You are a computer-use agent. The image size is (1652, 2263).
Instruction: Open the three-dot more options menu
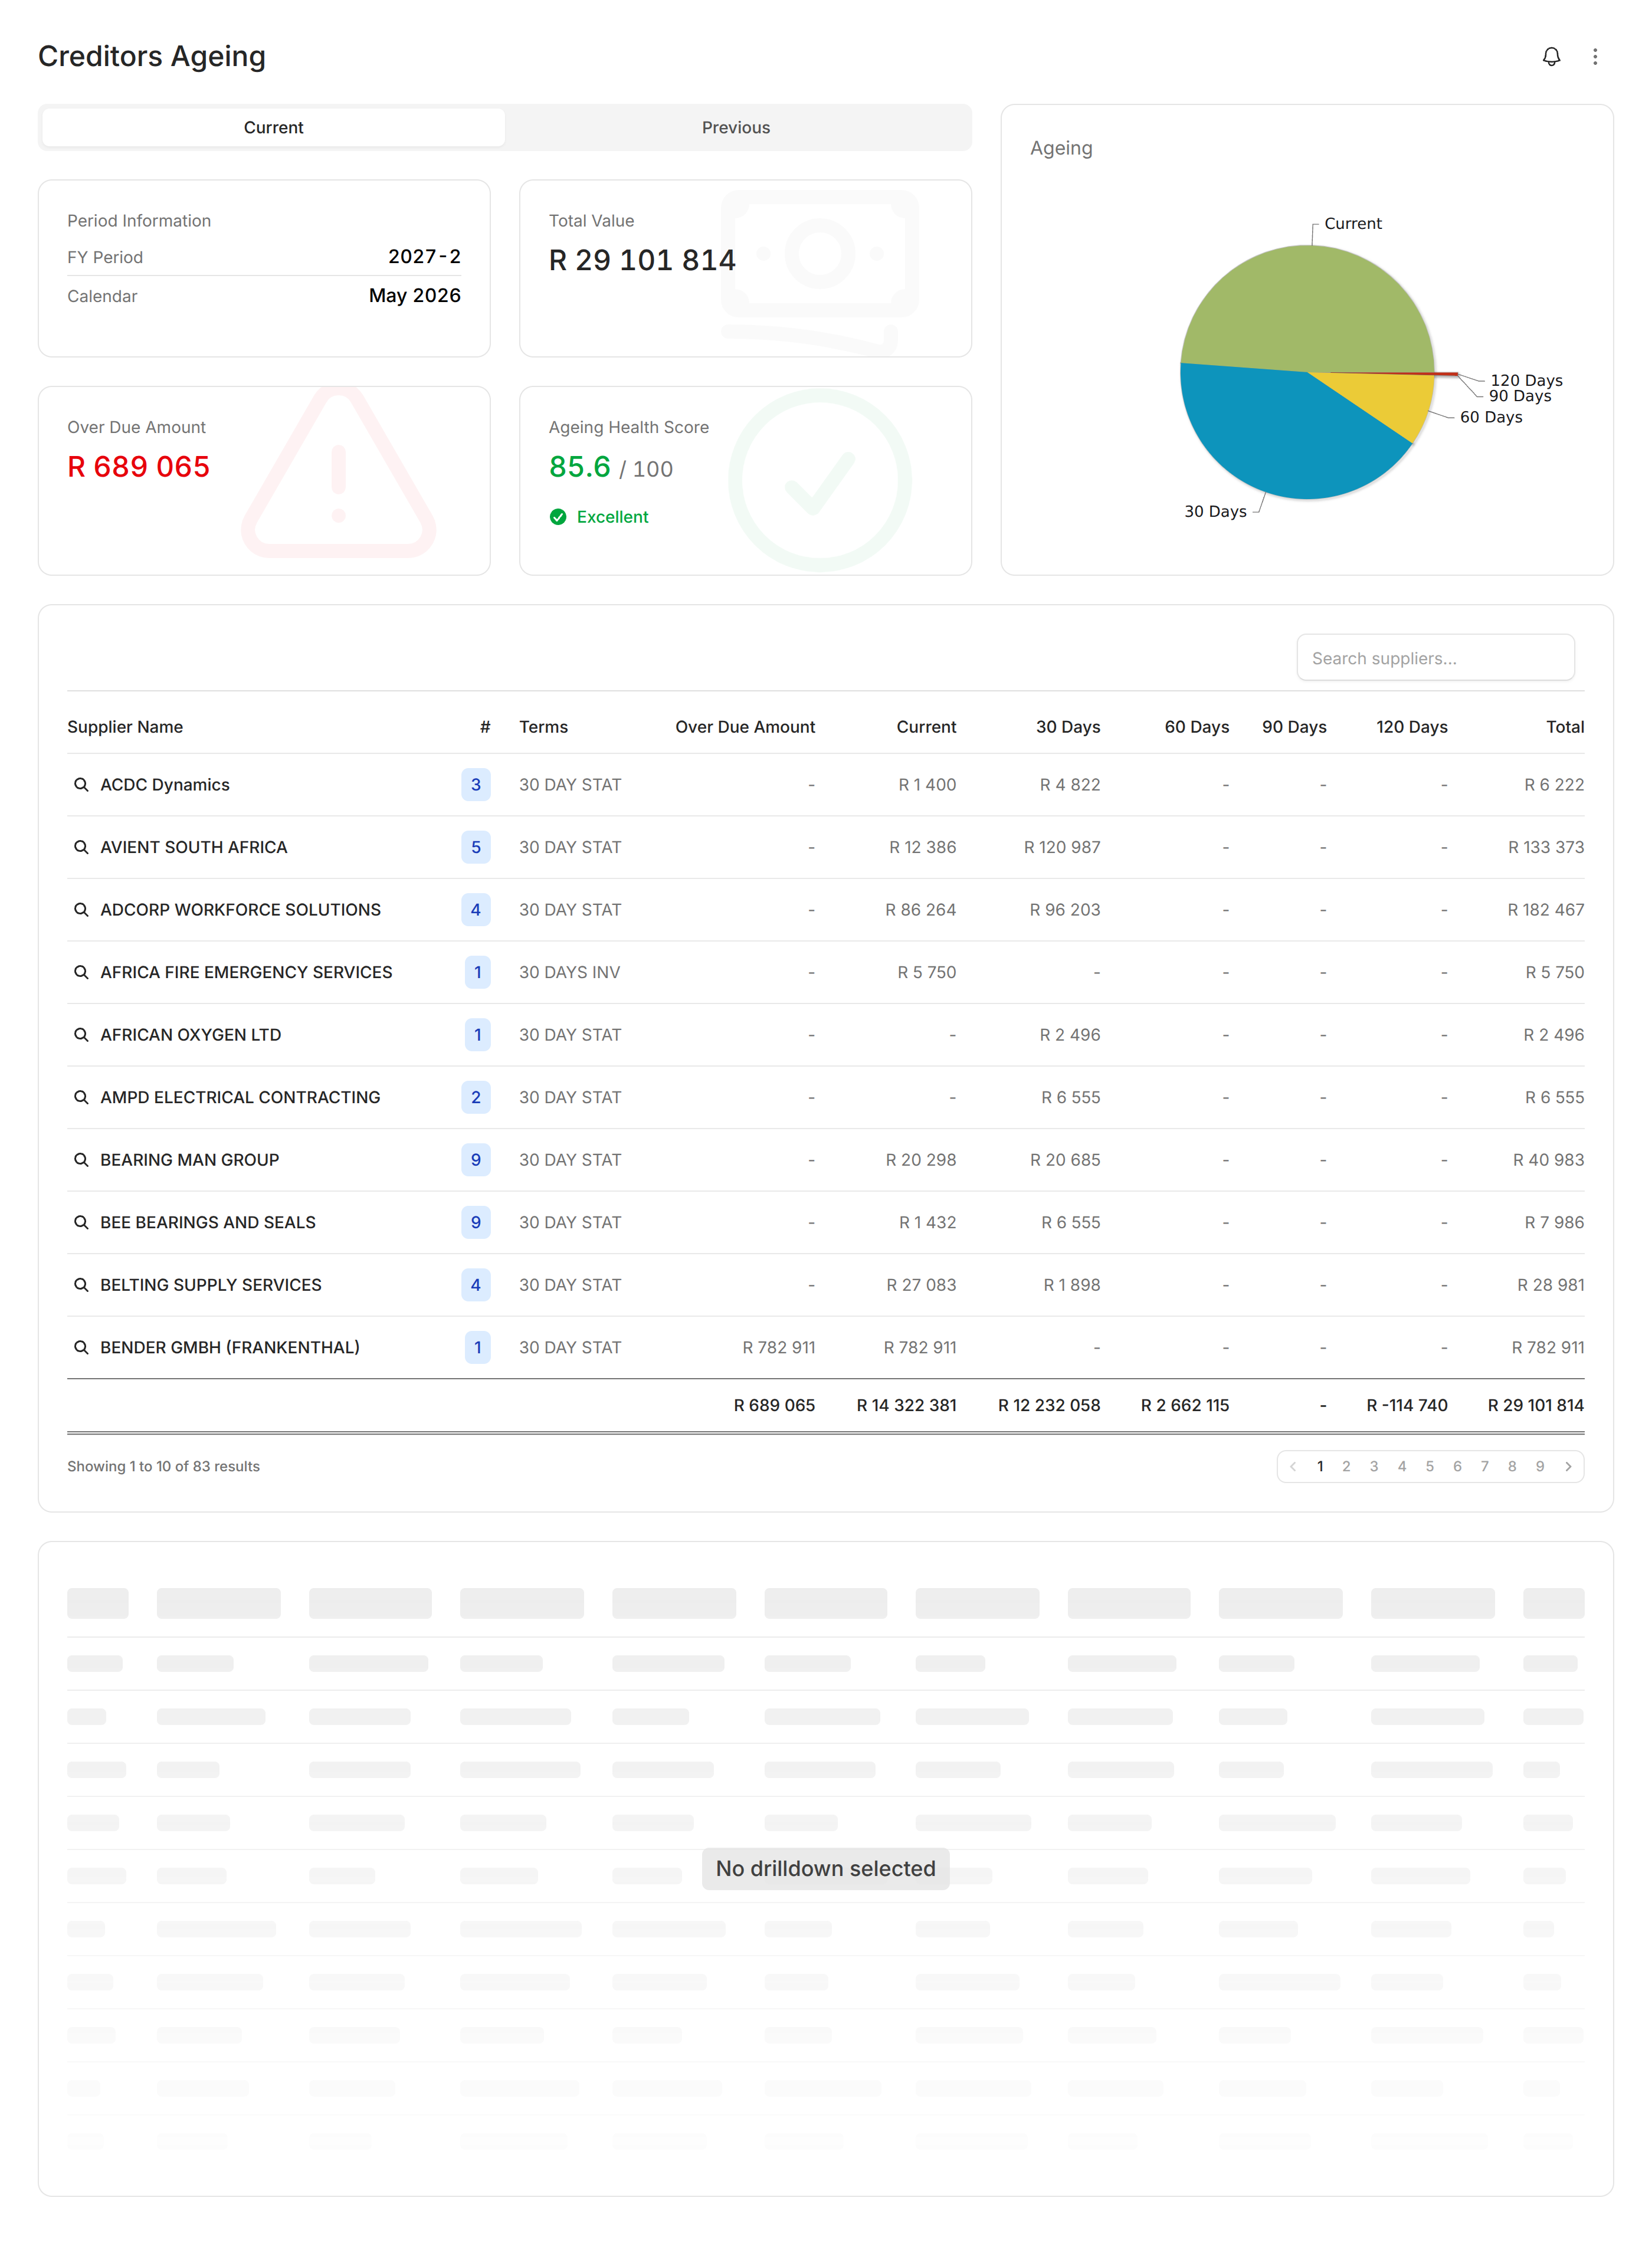pyautogui.click(x=1595, y=57)
